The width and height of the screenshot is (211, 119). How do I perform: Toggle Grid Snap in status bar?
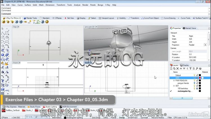coord(96,118)
